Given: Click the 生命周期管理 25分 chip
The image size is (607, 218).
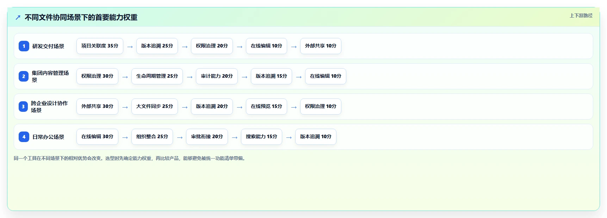Looking at the screenshot, I should point(157,76).
